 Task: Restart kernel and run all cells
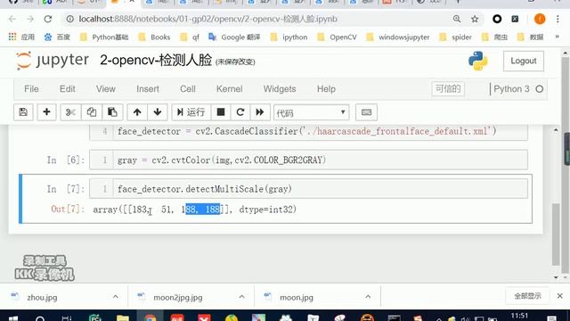click(259, 112)
